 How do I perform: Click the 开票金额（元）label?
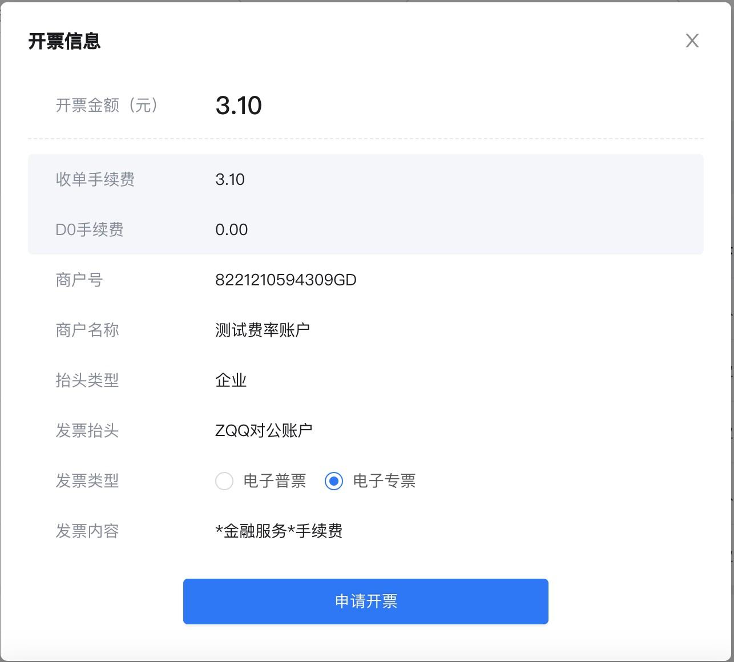tap(107, 105)
